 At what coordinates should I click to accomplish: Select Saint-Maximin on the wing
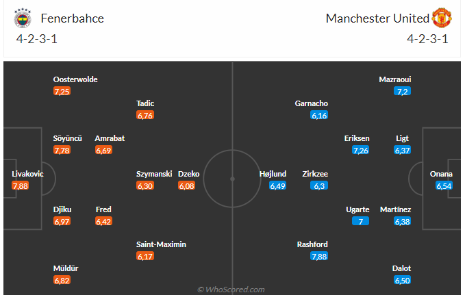pyautogui.click(x=161, y=244)
